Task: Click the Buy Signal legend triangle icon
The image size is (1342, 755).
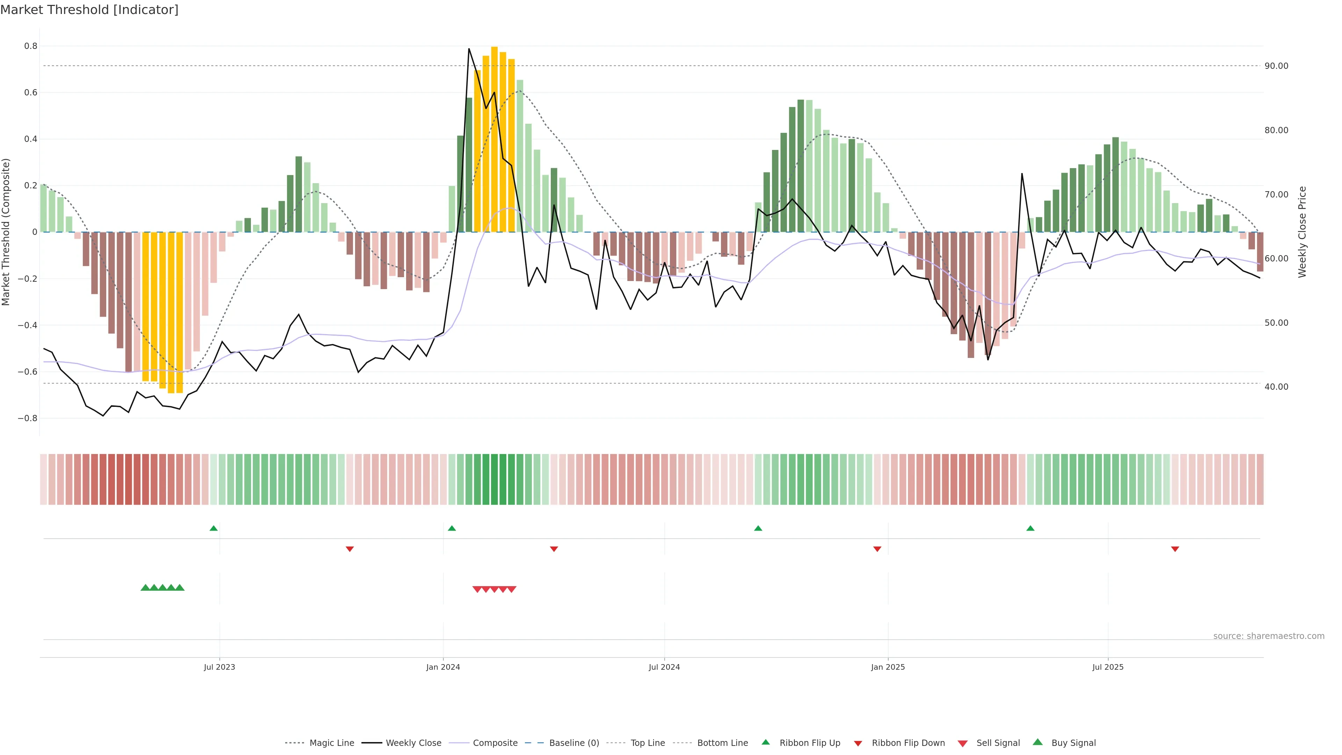Action: click(1038, 742)
